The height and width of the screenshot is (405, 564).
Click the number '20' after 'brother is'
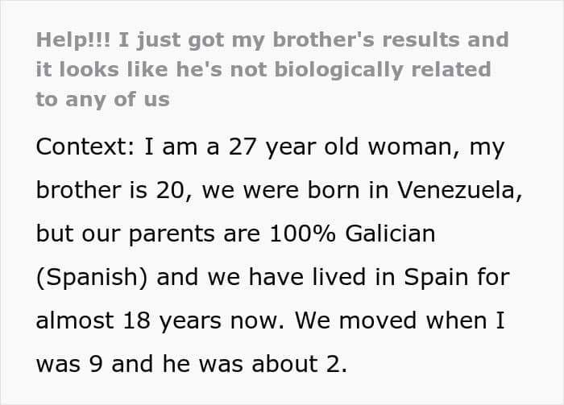[x=170, y=190]
